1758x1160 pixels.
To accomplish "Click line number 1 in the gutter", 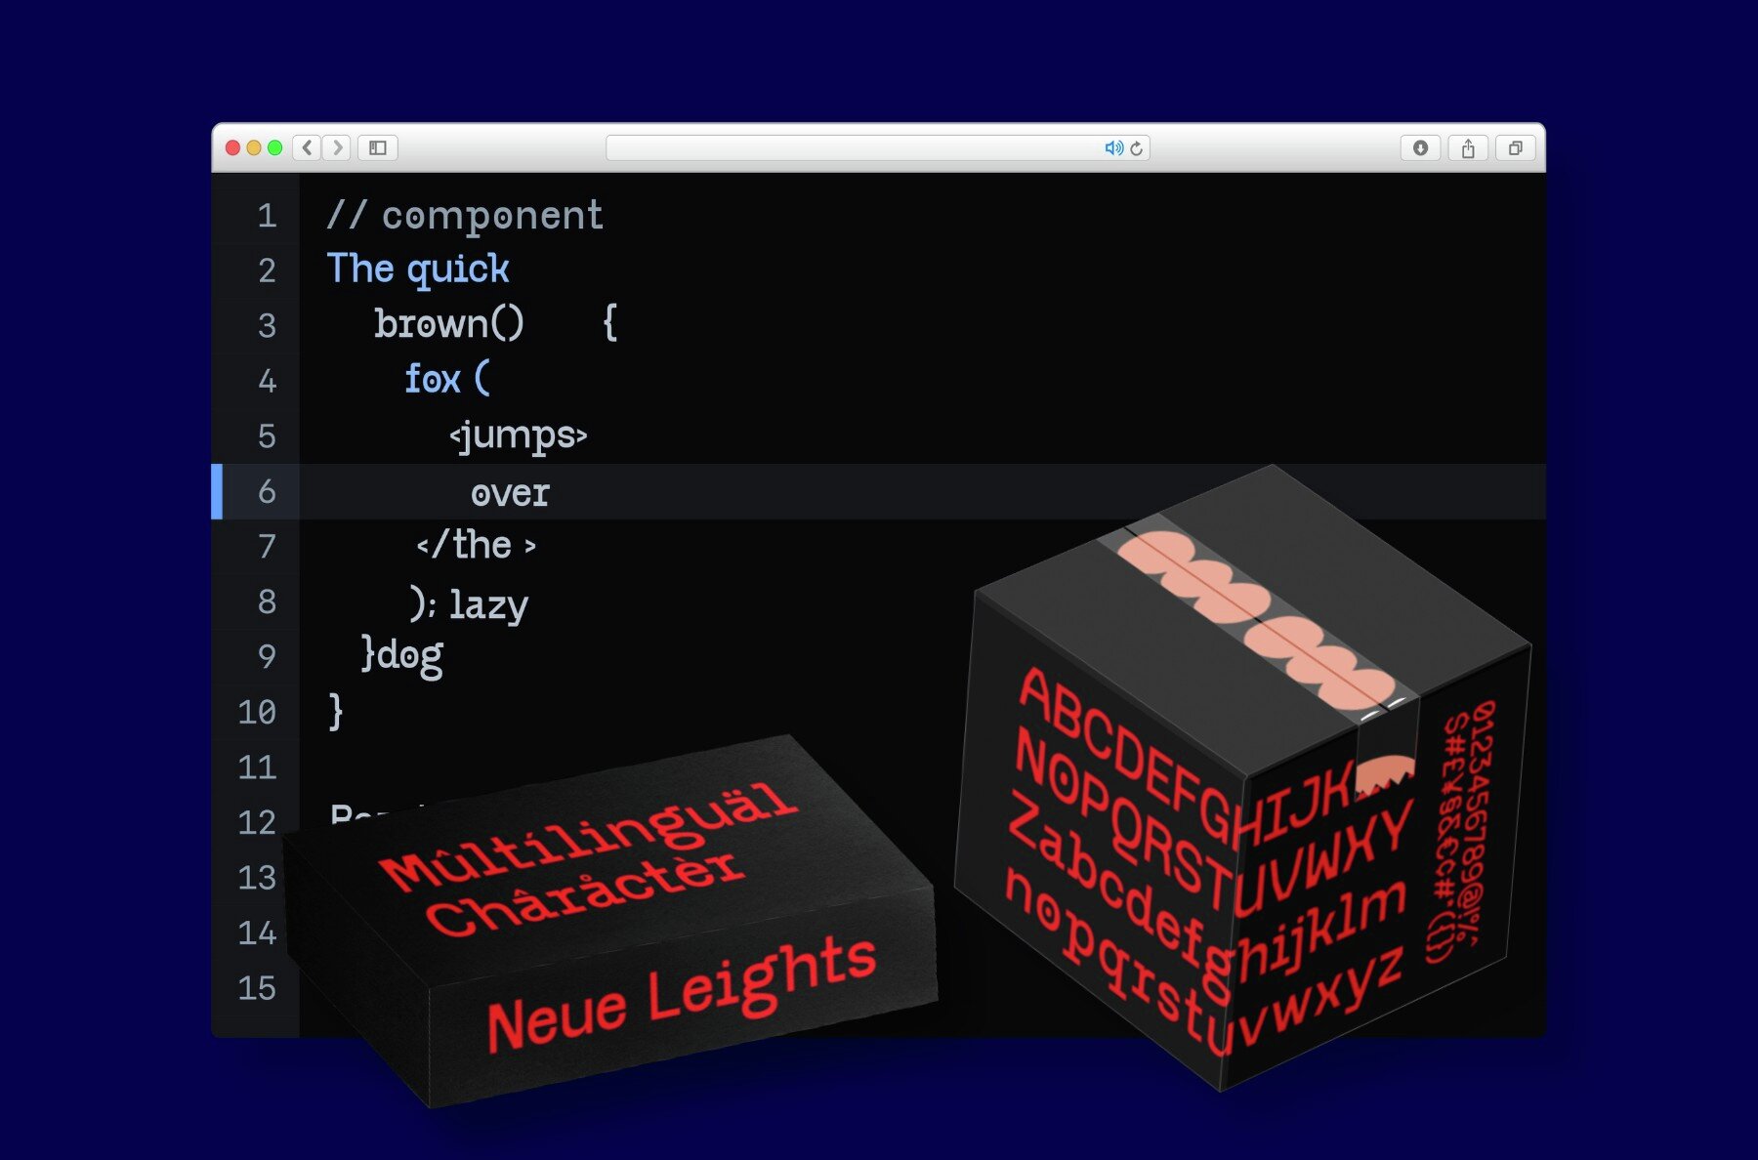I will pos(264,217).
